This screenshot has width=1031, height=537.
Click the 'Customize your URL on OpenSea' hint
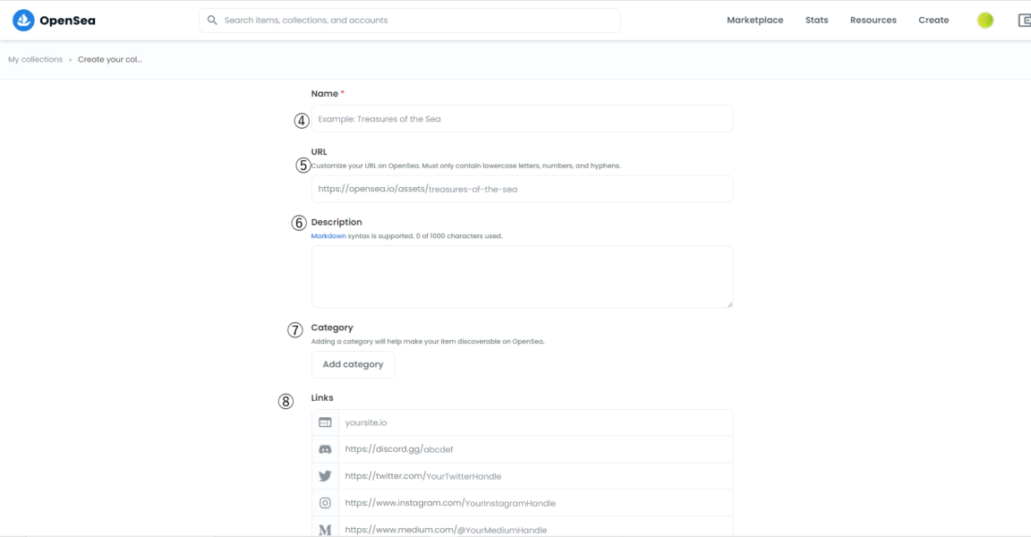click(465, 166)
